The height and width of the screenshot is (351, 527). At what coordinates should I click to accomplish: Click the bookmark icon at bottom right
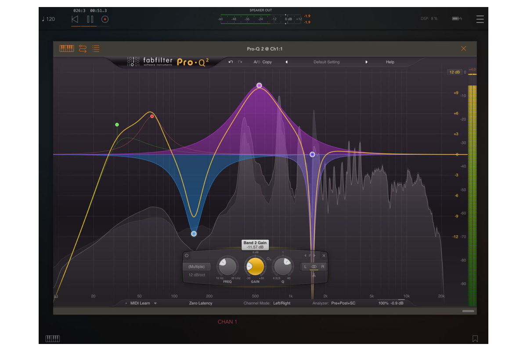[475, 339]
